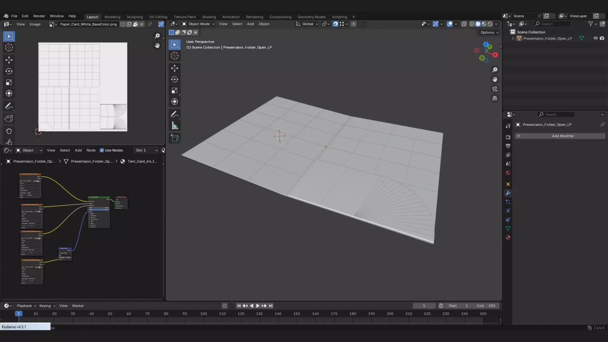Toggle snapping magnet in viewport header

[335, 24]
